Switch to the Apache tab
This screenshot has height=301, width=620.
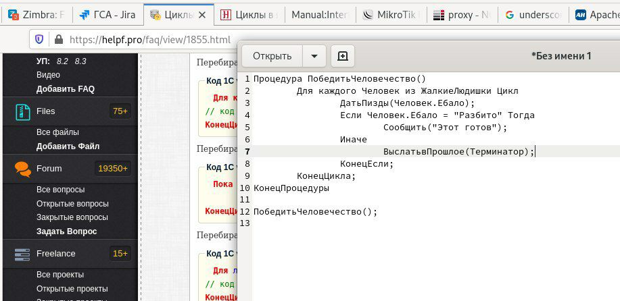pyautogui.click(x=595, y=15)
